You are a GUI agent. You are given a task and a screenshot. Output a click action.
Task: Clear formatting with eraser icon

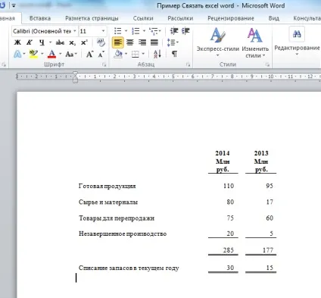[101, 42]
